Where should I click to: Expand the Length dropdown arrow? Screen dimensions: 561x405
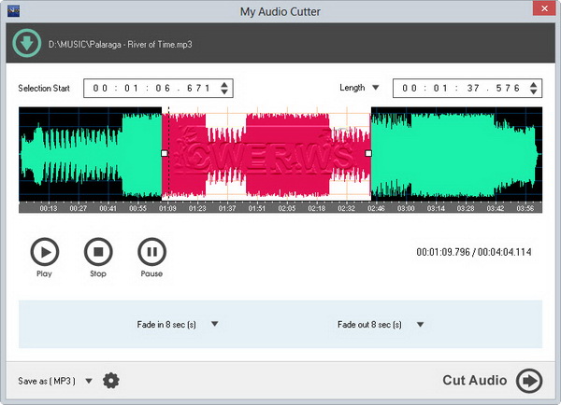coord(376,88)
